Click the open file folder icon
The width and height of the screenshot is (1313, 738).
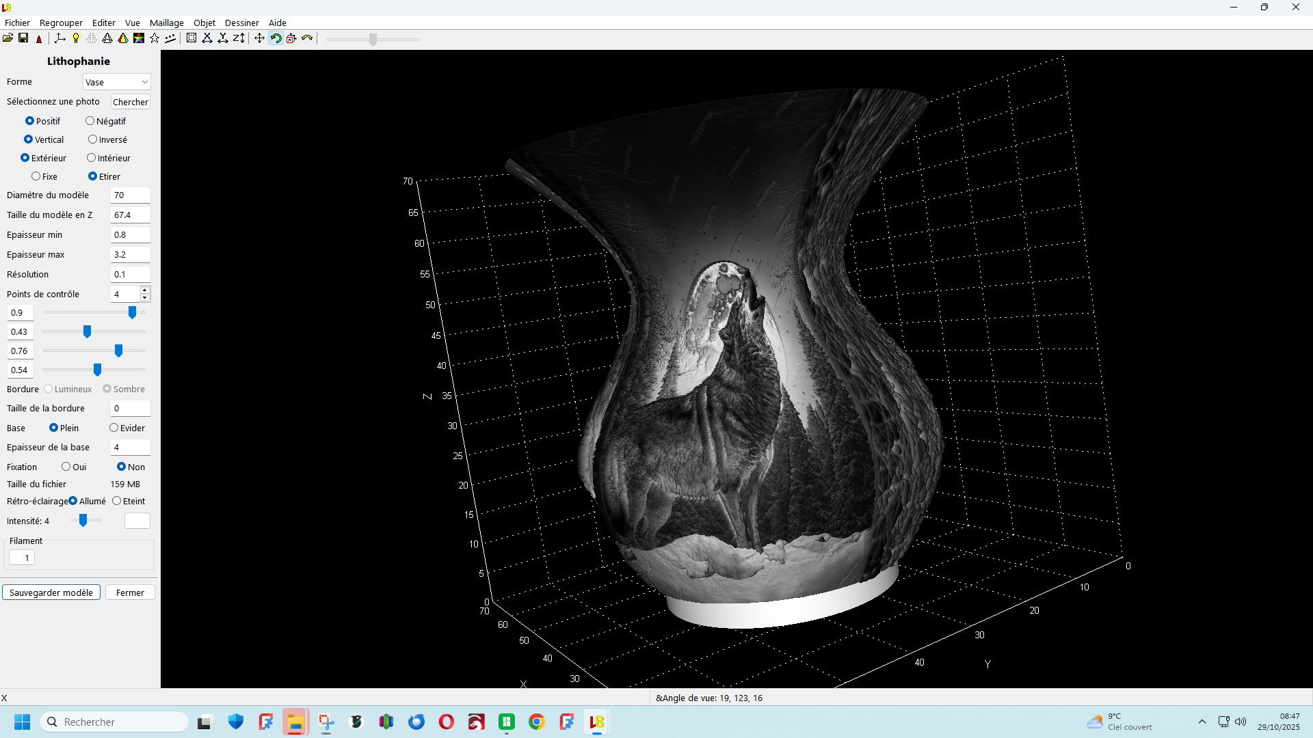(x=8, y=38)
